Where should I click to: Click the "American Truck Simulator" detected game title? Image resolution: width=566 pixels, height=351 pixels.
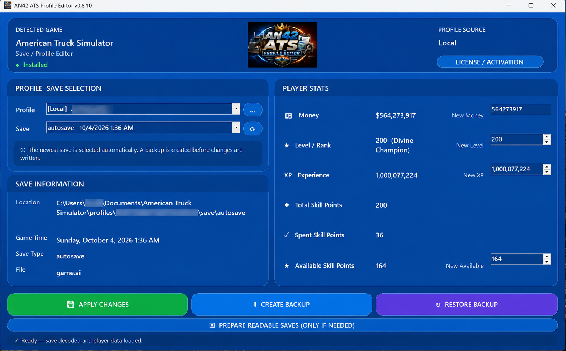(64, 43)
